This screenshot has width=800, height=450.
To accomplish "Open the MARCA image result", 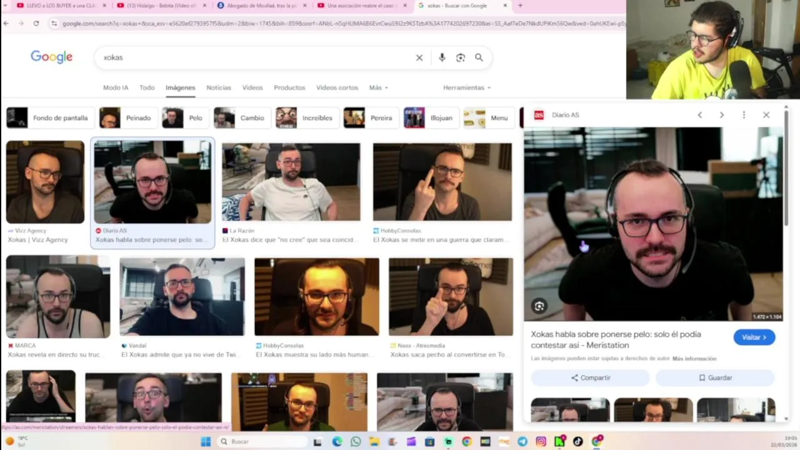I will pos(58,307).
